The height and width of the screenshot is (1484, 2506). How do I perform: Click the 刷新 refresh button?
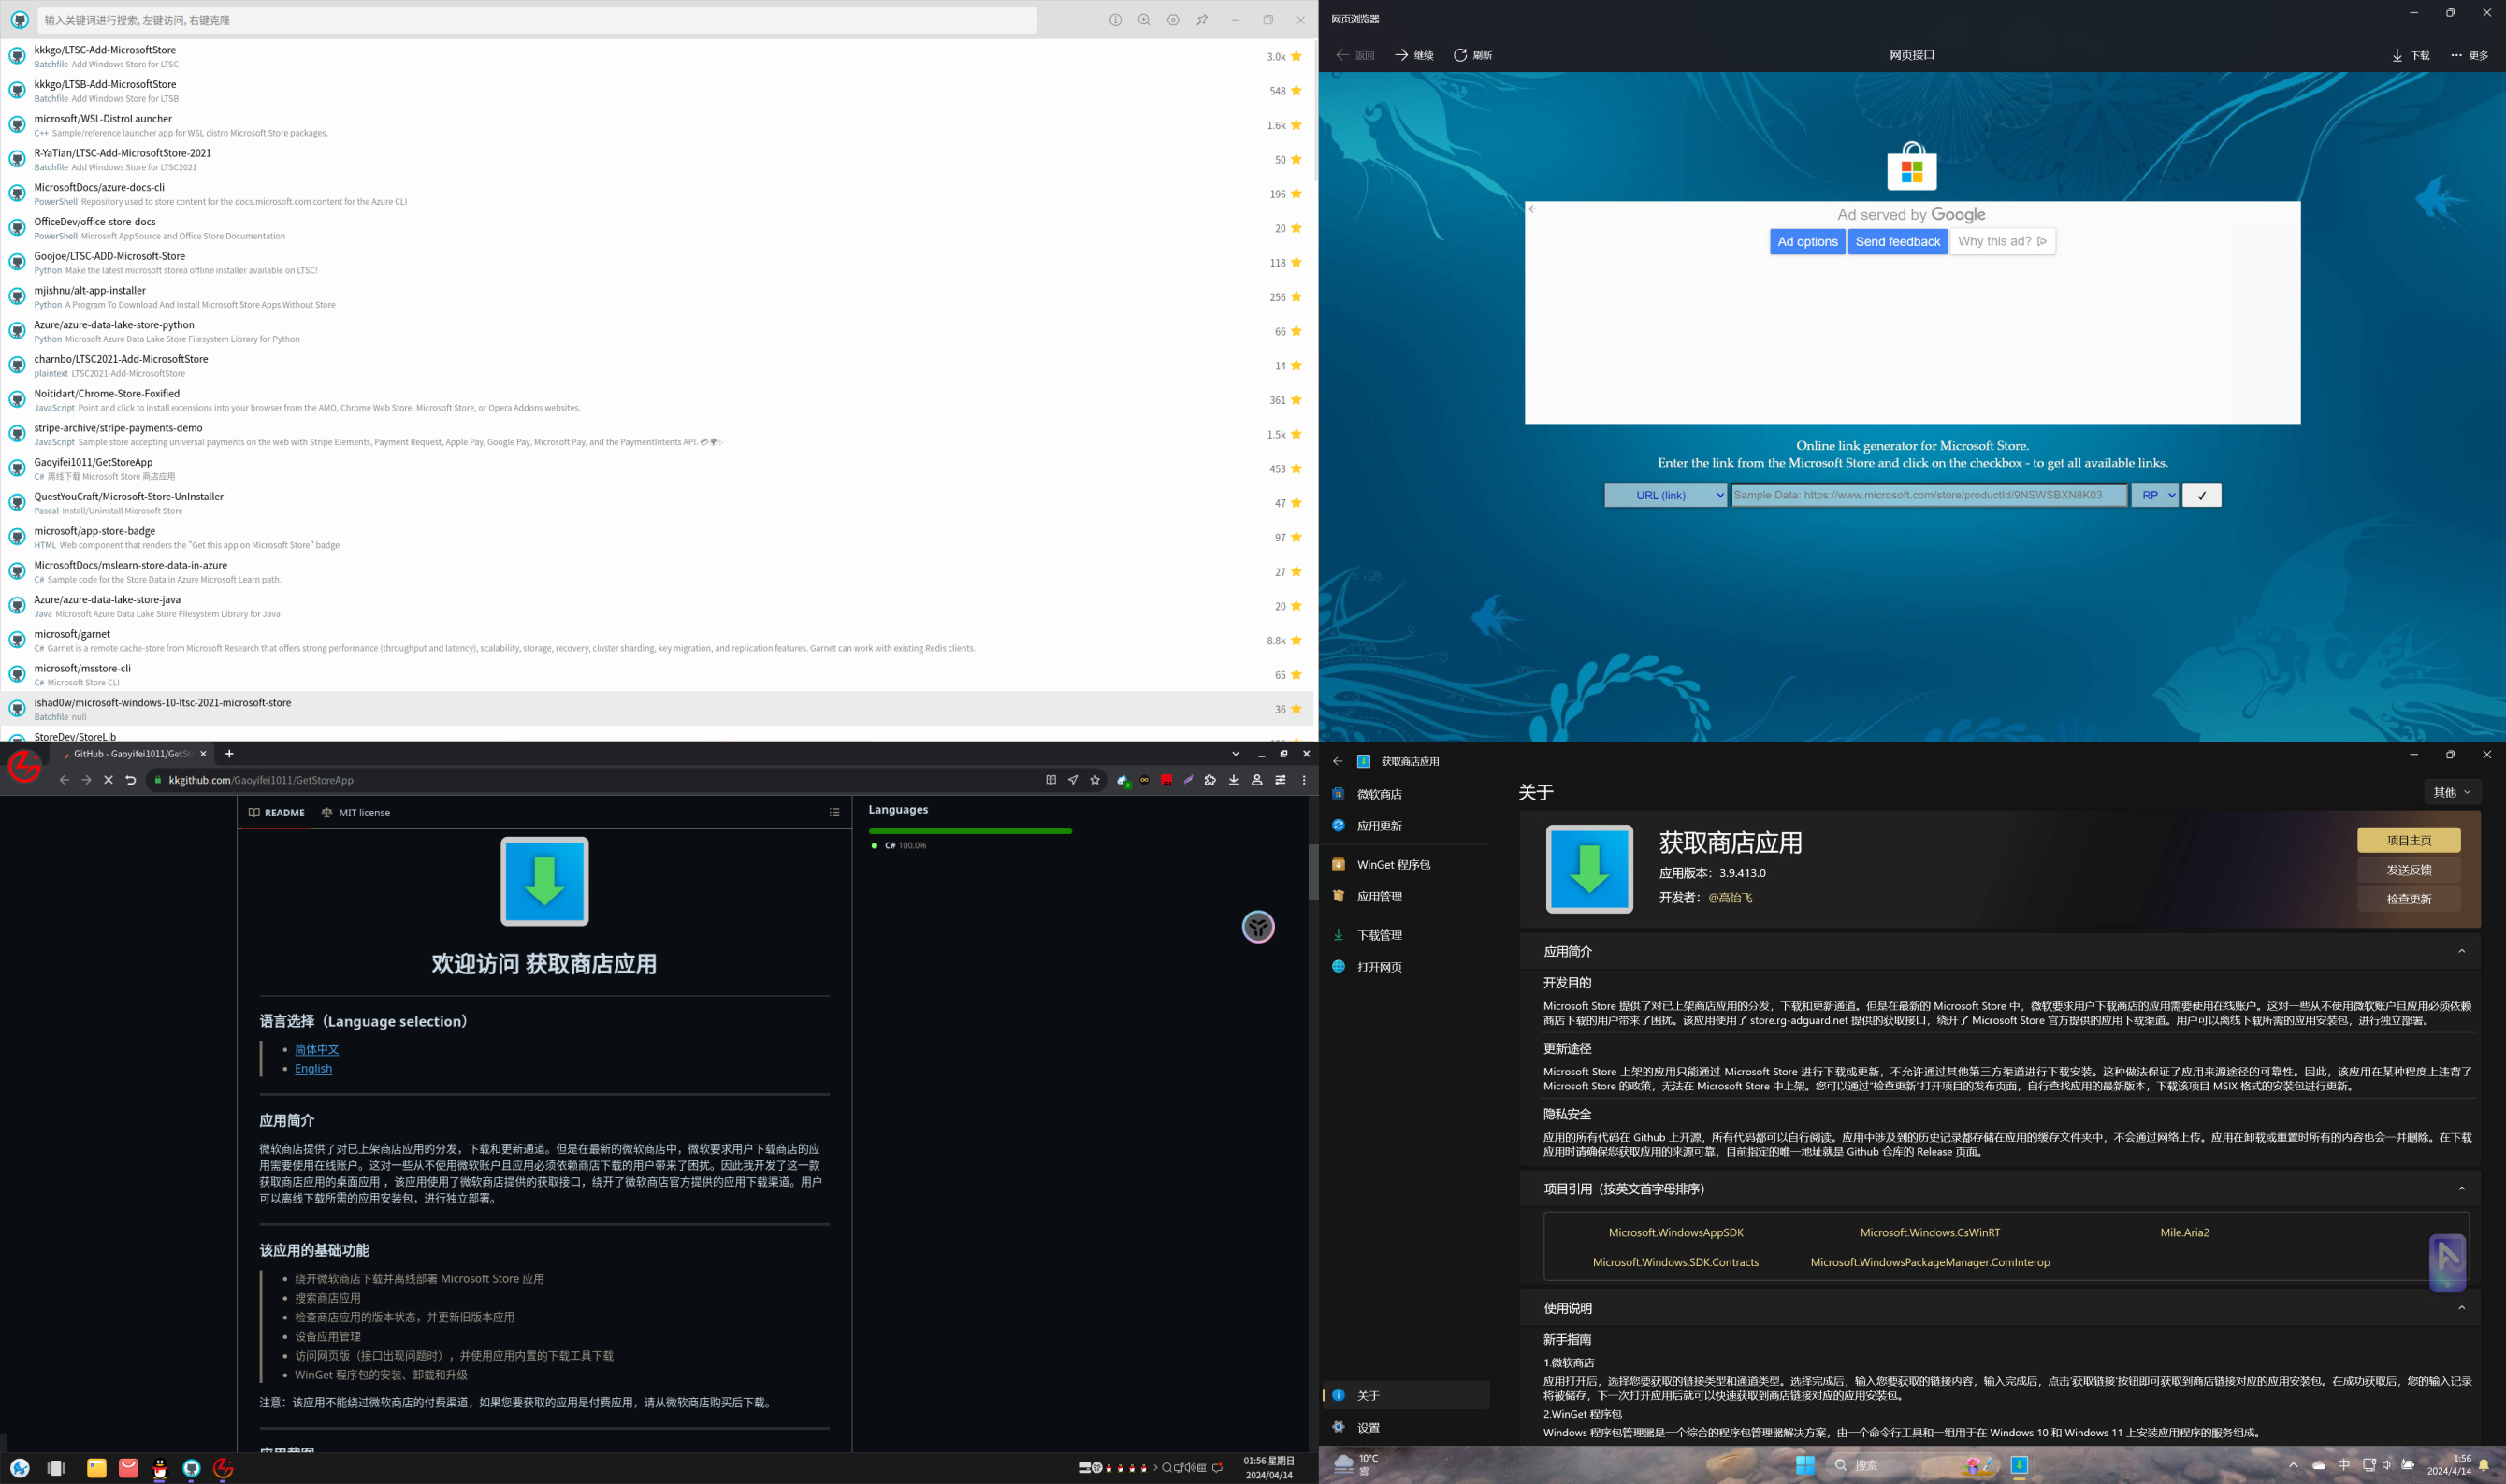(x=1472, y=55)
